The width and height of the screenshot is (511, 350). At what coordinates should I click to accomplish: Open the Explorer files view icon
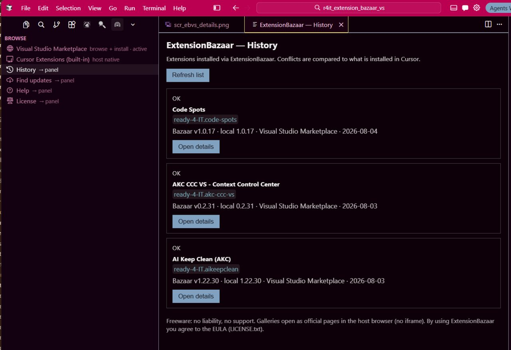point(26,25)
